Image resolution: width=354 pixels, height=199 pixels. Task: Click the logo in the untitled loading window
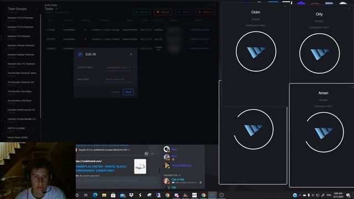pyautogui.click(x=253, y=130)
